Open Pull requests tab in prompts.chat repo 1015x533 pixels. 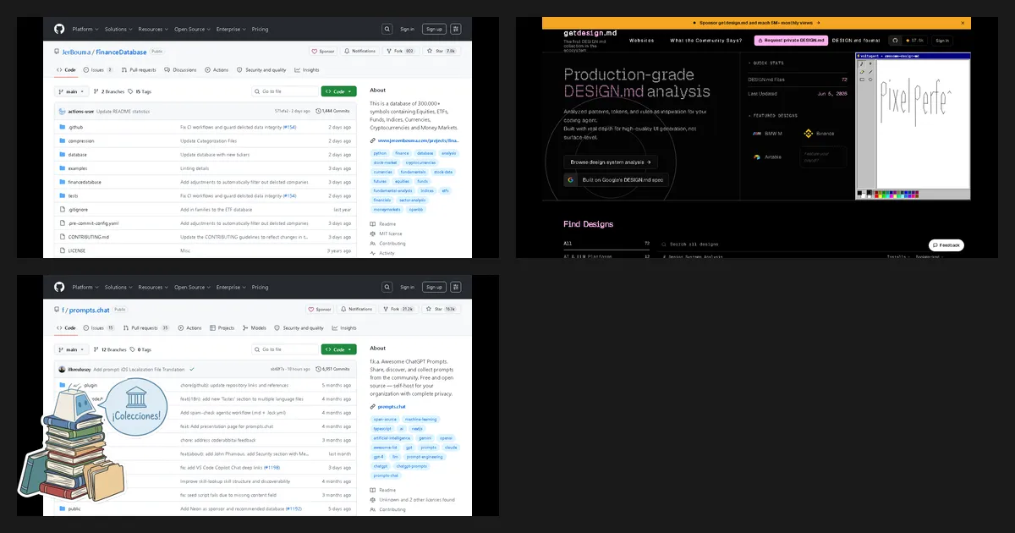pyautogui.click(x=145, y=328)
